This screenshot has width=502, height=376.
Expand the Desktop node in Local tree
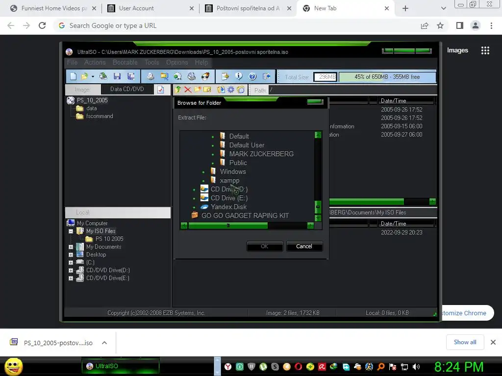[71, 255]
